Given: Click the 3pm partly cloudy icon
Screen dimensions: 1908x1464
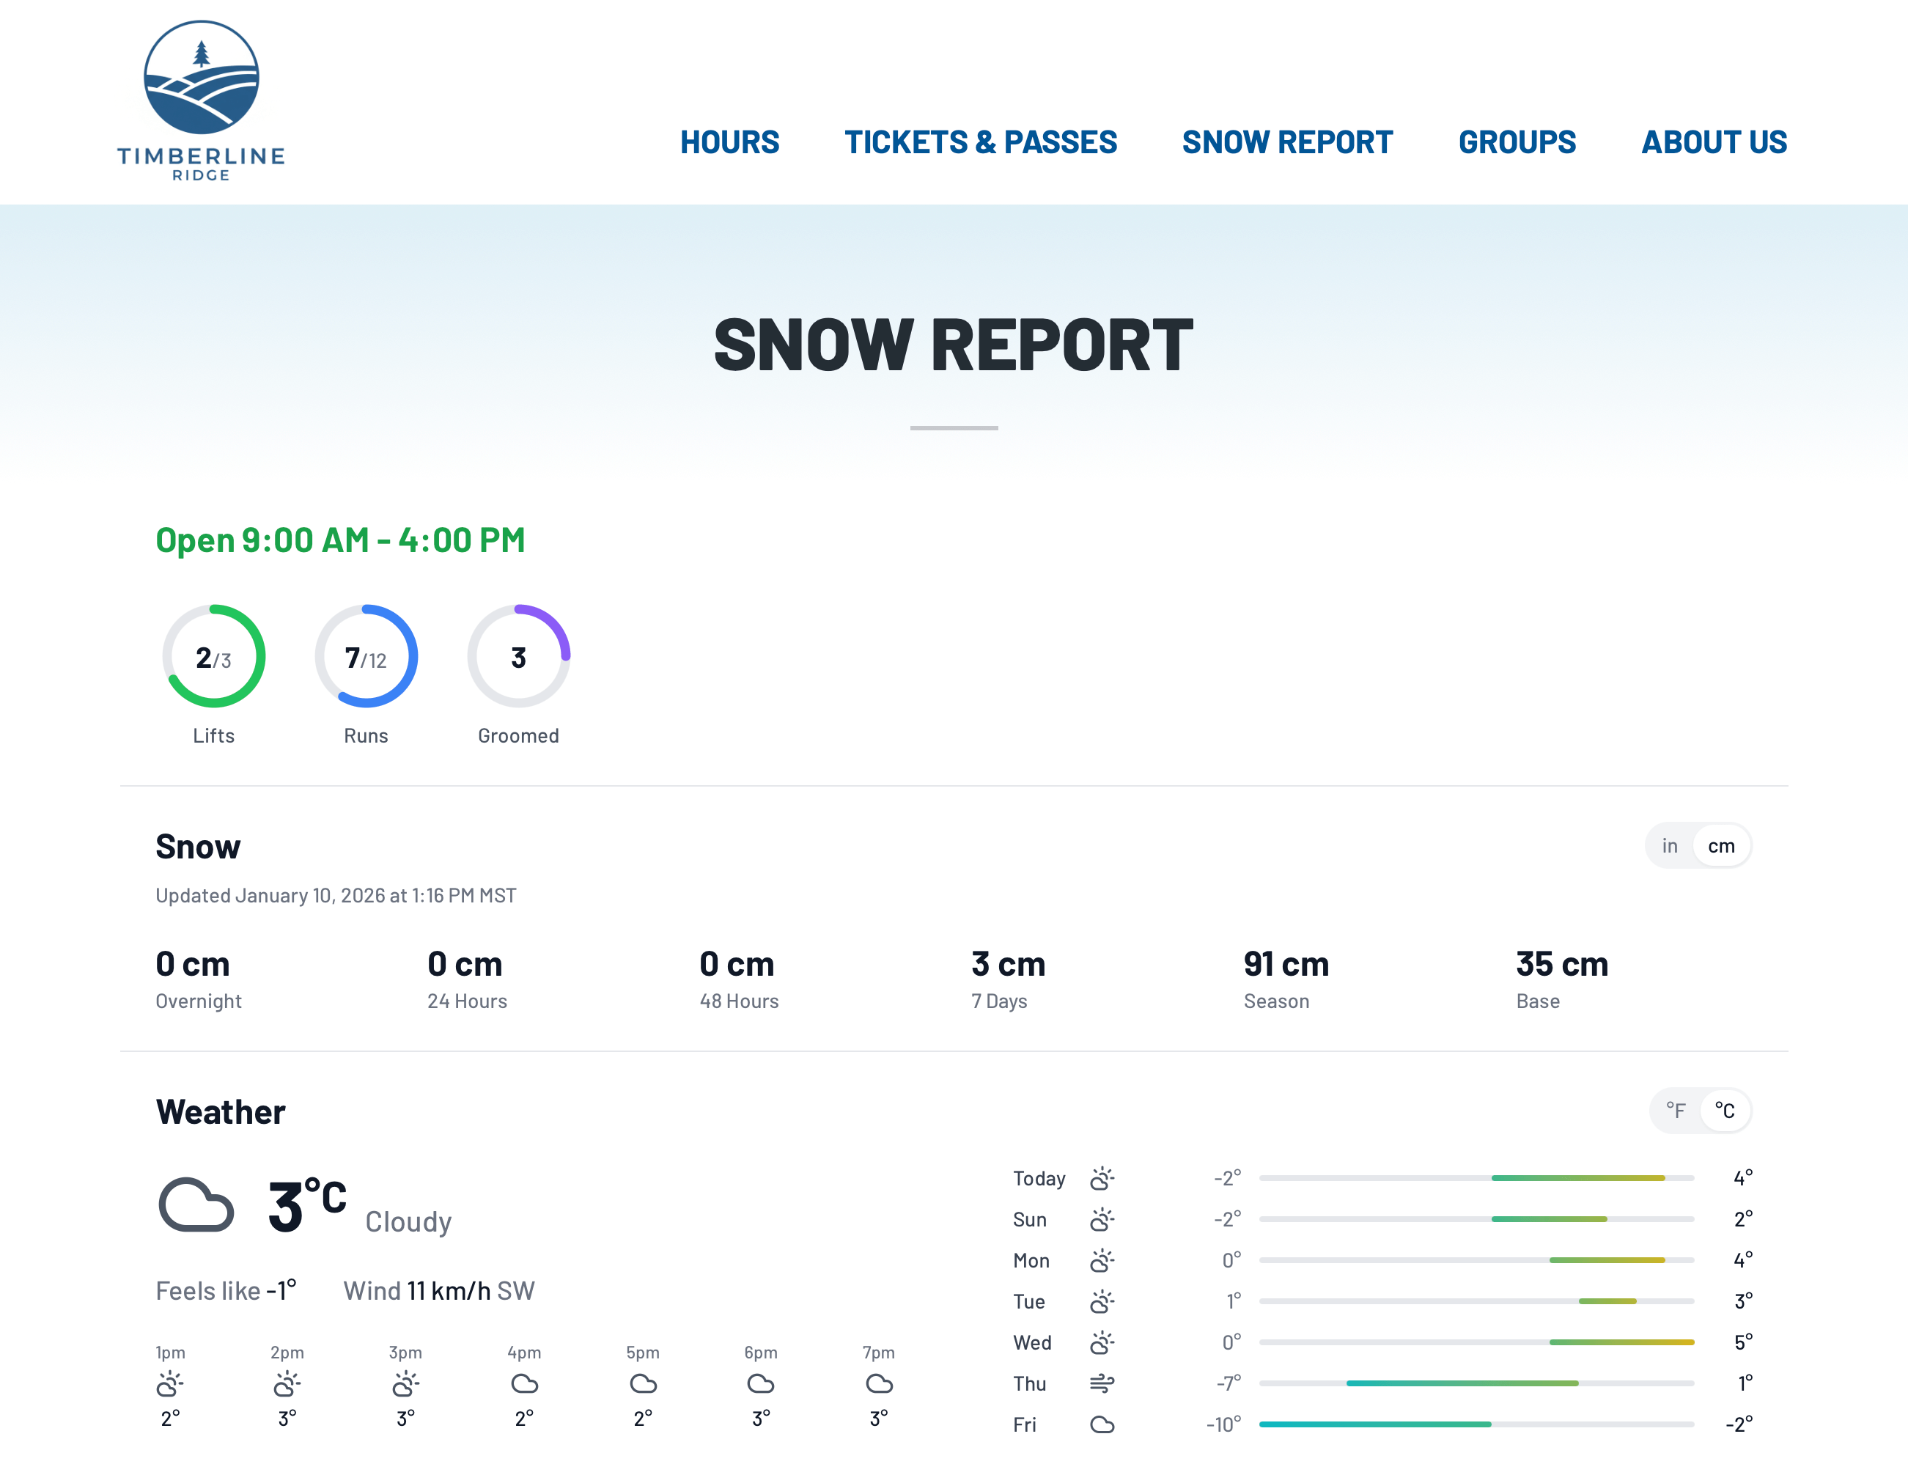Looking at the screenshot, I should tap(405, 1384).
